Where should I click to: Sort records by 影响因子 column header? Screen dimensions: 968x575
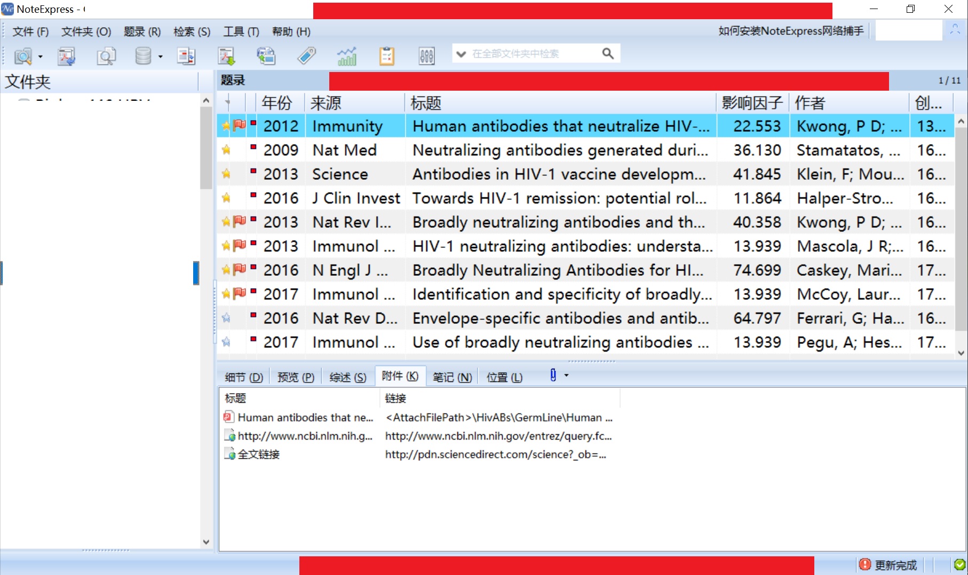tap(752, 102)
